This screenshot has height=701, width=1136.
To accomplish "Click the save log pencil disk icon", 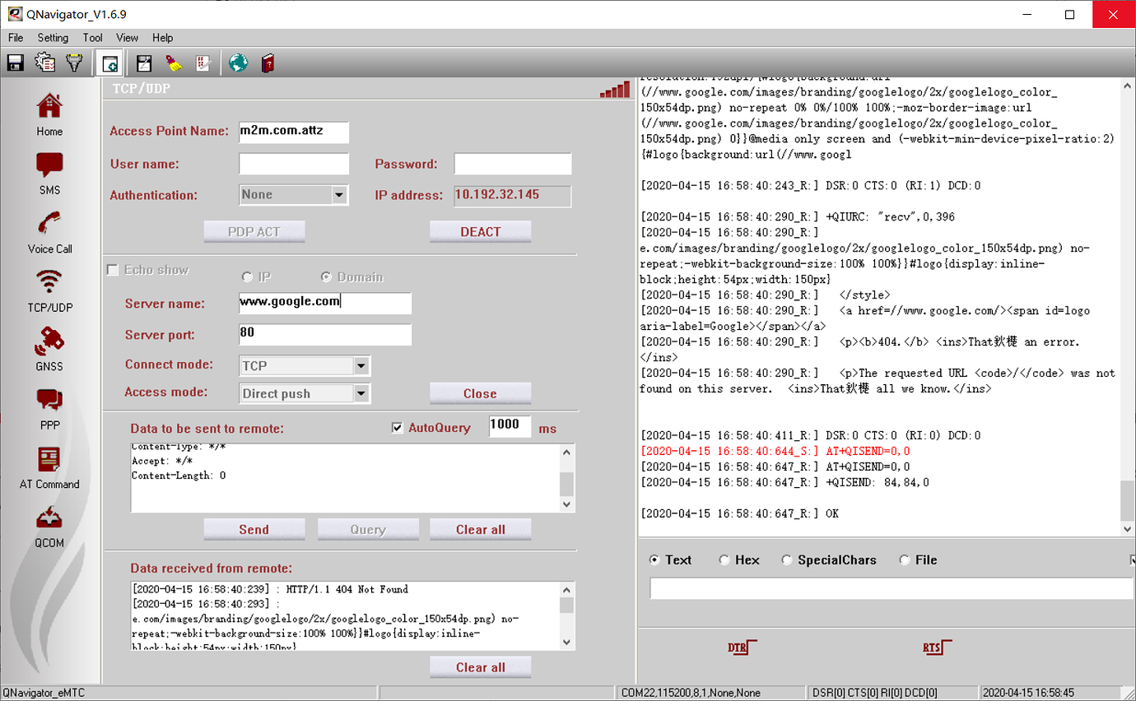I will tap(144, 63).
